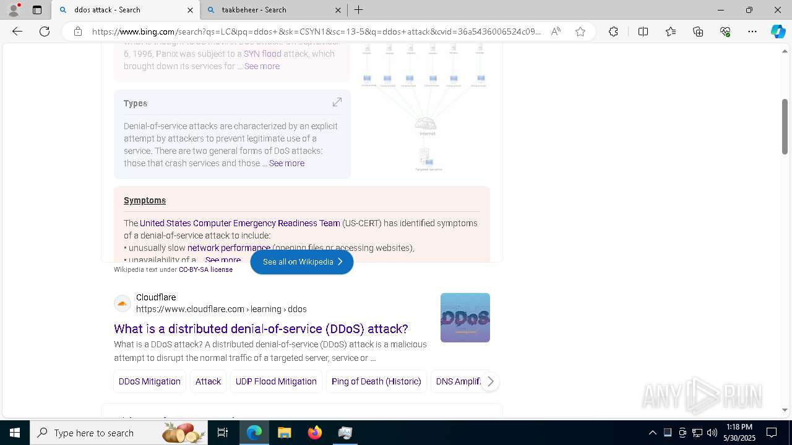Open Browser essentials heart icon
This screenshot has width=792, height=445.
tap(725, 32)
